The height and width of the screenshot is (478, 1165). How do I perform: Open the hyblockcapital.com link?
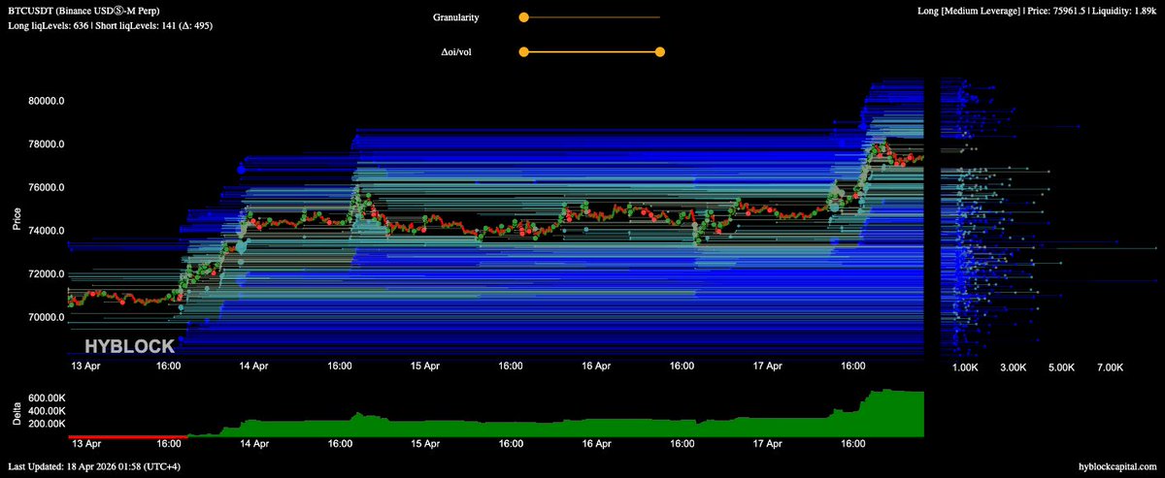point(1118,467)
